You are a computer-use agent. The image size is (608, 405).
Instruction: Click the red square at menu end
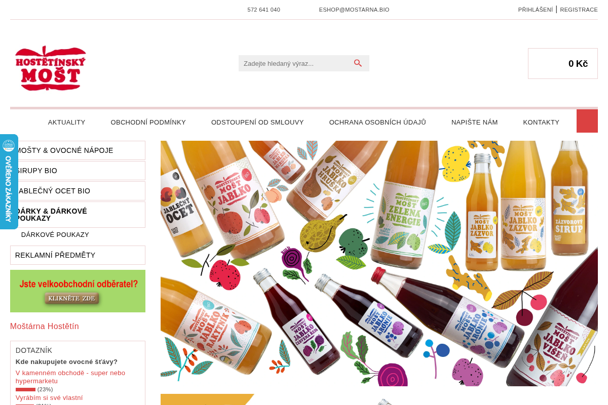coord(587,121)
